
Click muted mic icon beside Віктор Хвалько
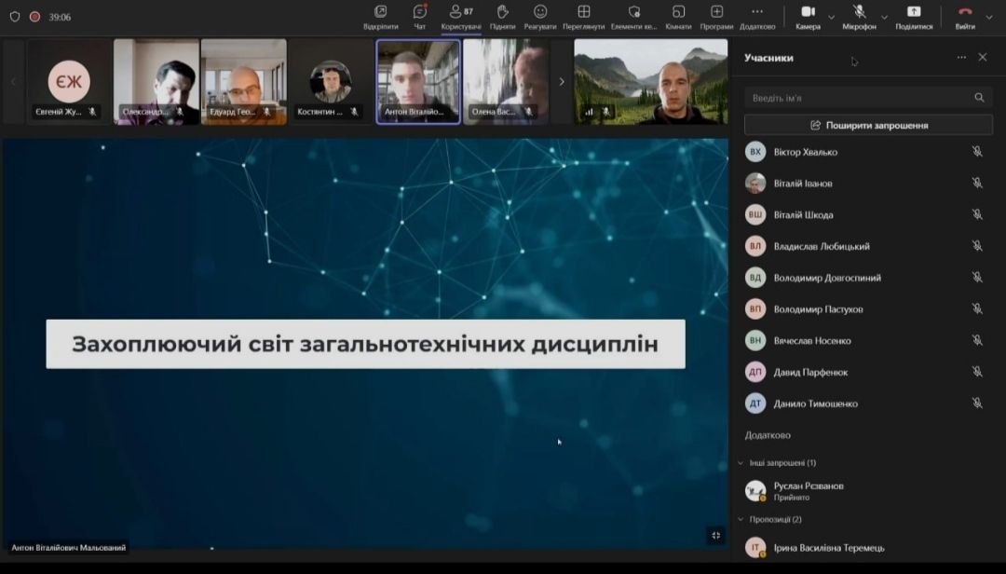click(977, 152)
